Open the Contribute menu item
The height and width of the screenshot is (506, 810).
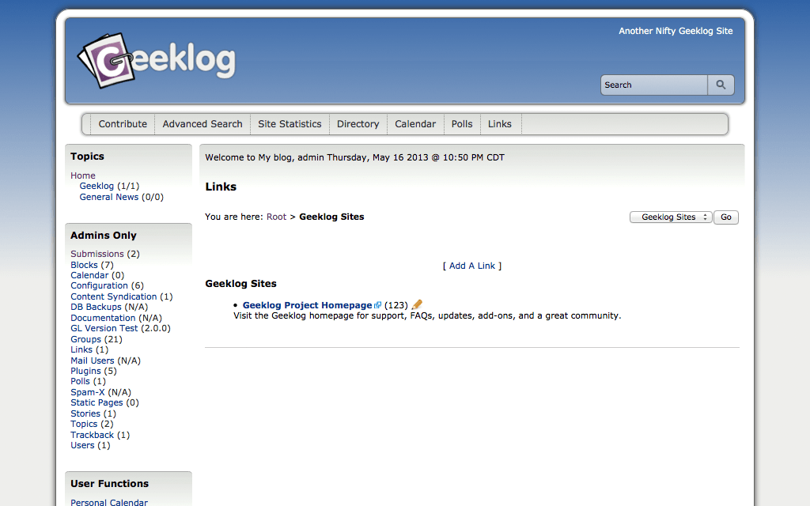click(123, 124)
